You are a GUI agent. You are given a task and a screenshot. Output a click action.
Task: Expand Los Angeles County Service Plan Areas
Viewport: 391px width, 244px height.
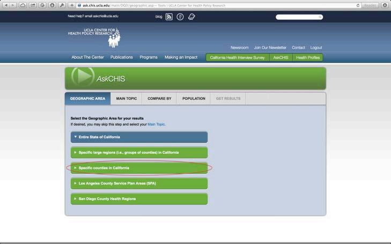pos(139,183)
